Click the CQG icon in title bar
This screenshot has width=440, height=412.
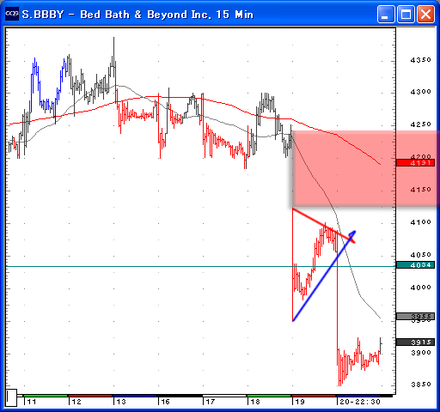[12, 14]
